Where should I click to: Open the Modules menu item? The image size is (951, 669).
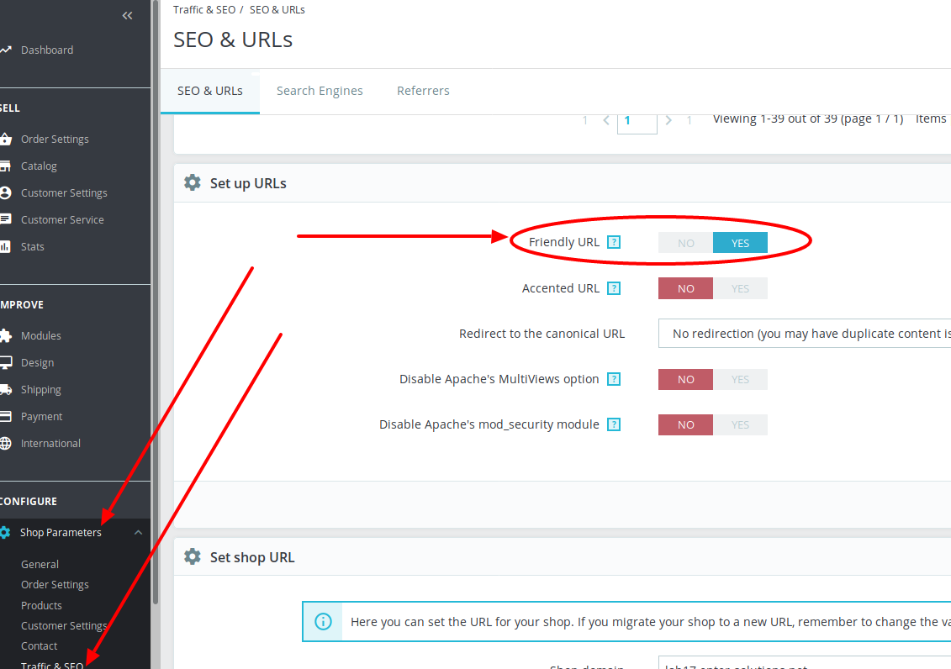point(40,335)
